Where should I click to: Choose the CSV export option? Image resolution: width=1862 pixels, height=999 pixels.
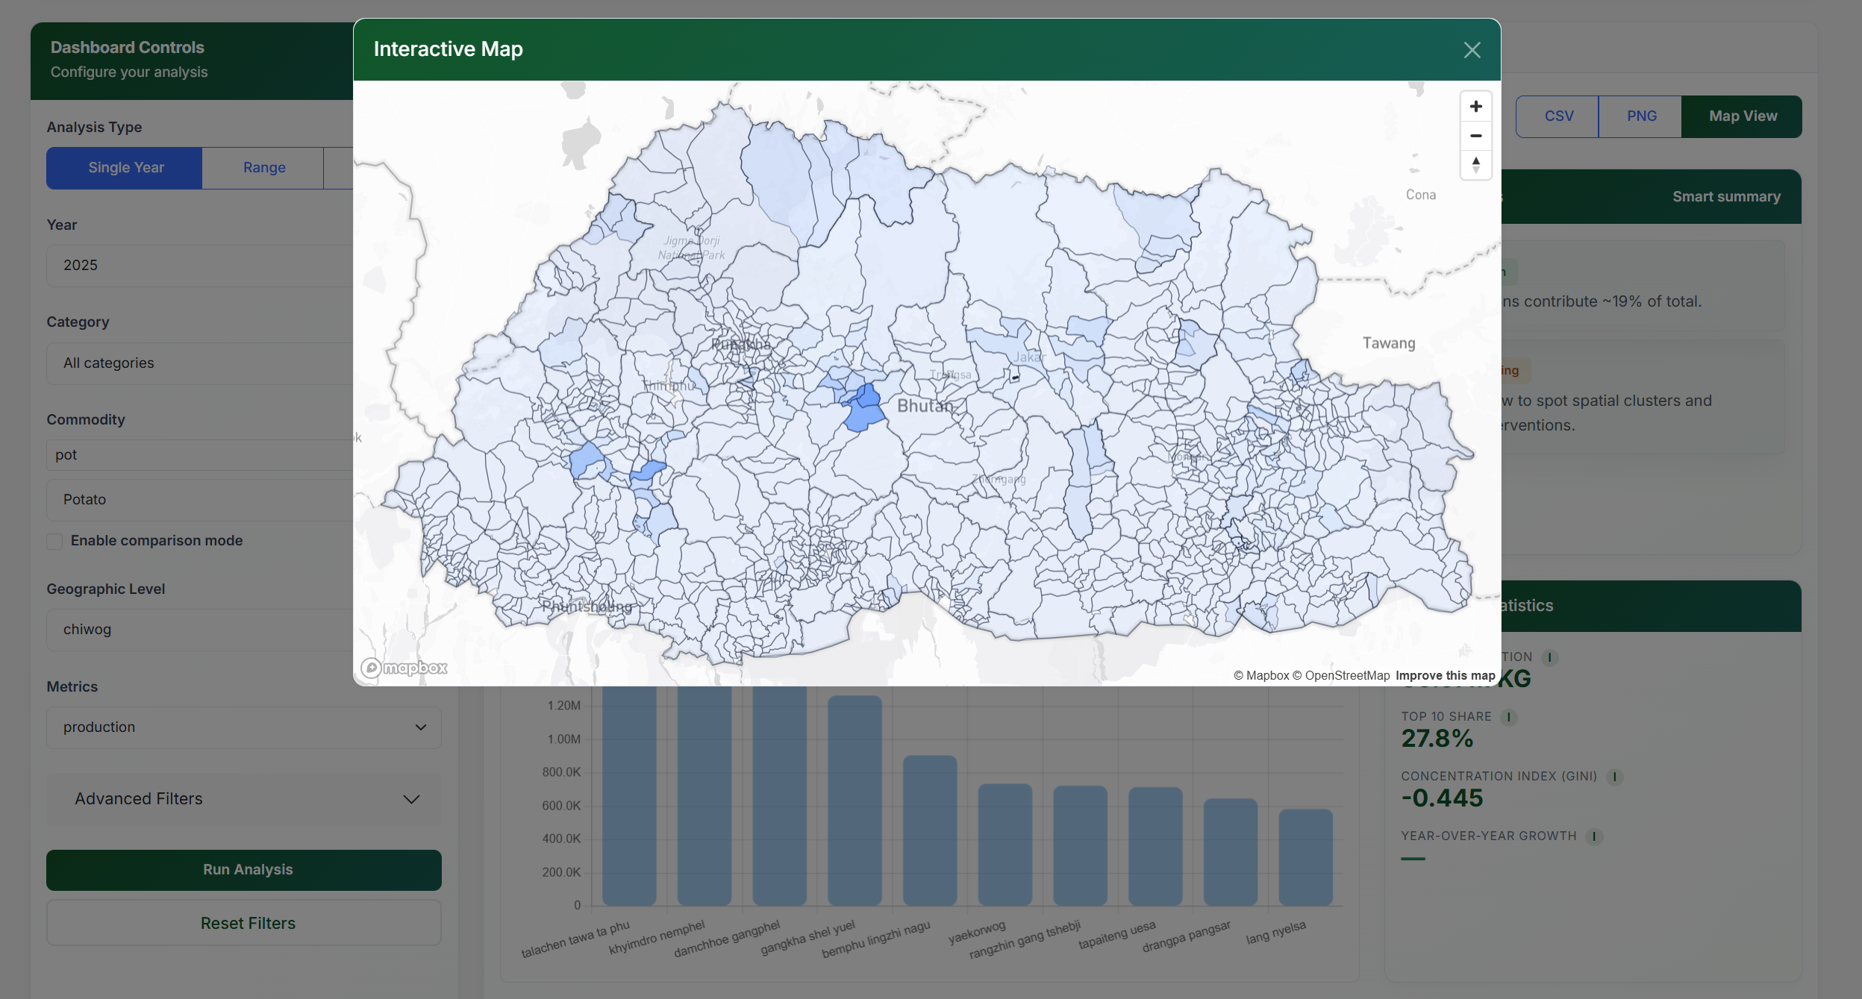pos(1558,116)
